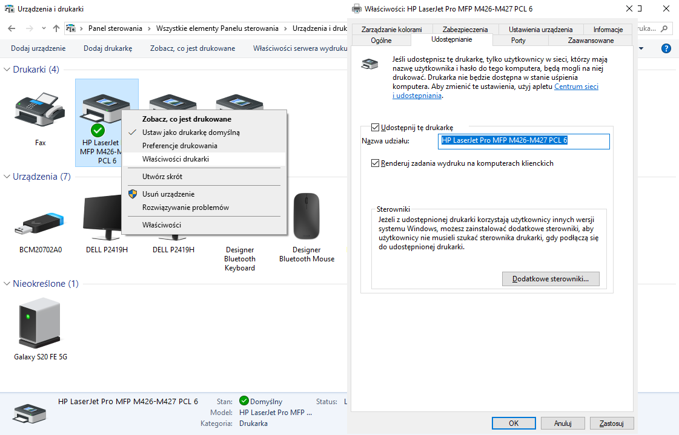This screenshot has width=679, height=435.
Task: Click the blue help question mark icon
Action: [666, 48]
